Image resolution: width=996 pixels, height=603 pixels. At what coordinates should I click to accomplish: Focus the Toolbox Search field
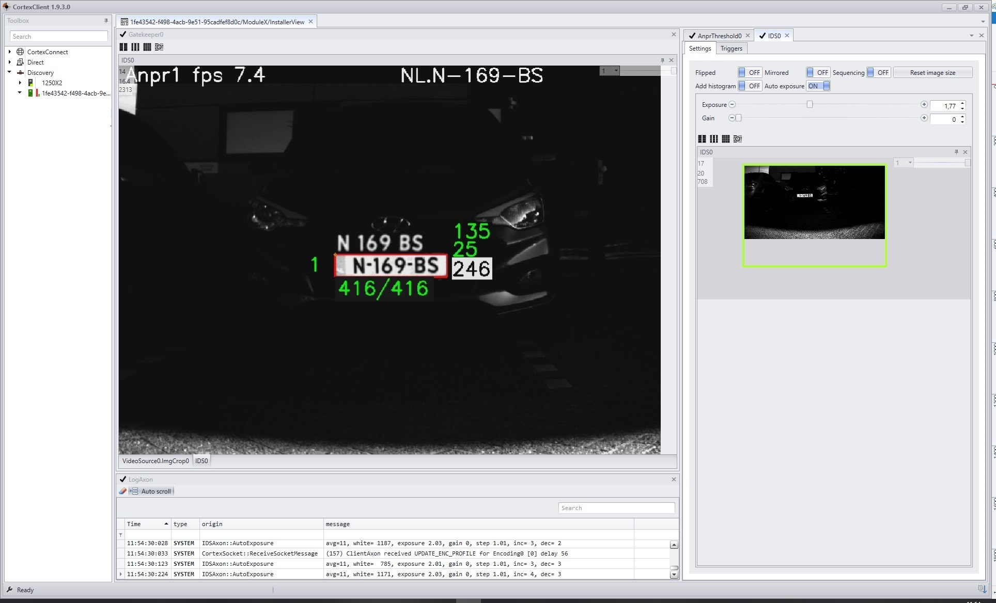tap(58, 37)
